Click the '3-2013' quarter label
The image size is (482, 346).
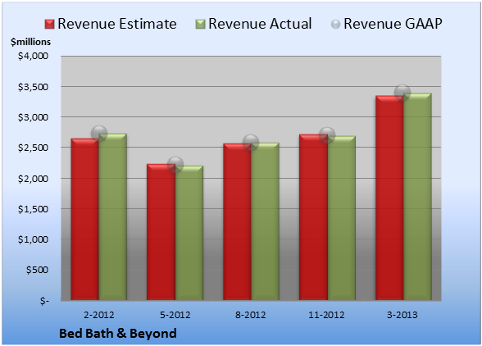pos(402,315)
